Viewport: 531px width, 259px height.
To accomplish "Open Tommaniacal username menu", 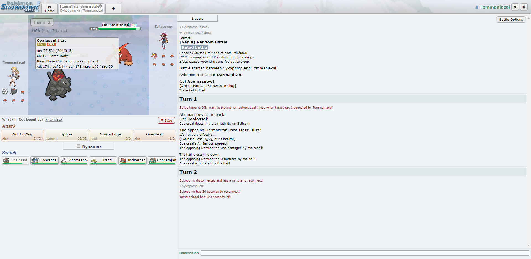I will pyautogui.click(x=493, y=7).
